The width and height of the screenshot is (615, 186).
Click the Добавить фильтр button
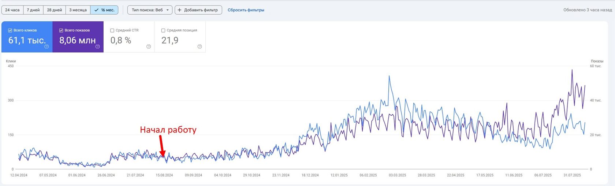(198, 10)
